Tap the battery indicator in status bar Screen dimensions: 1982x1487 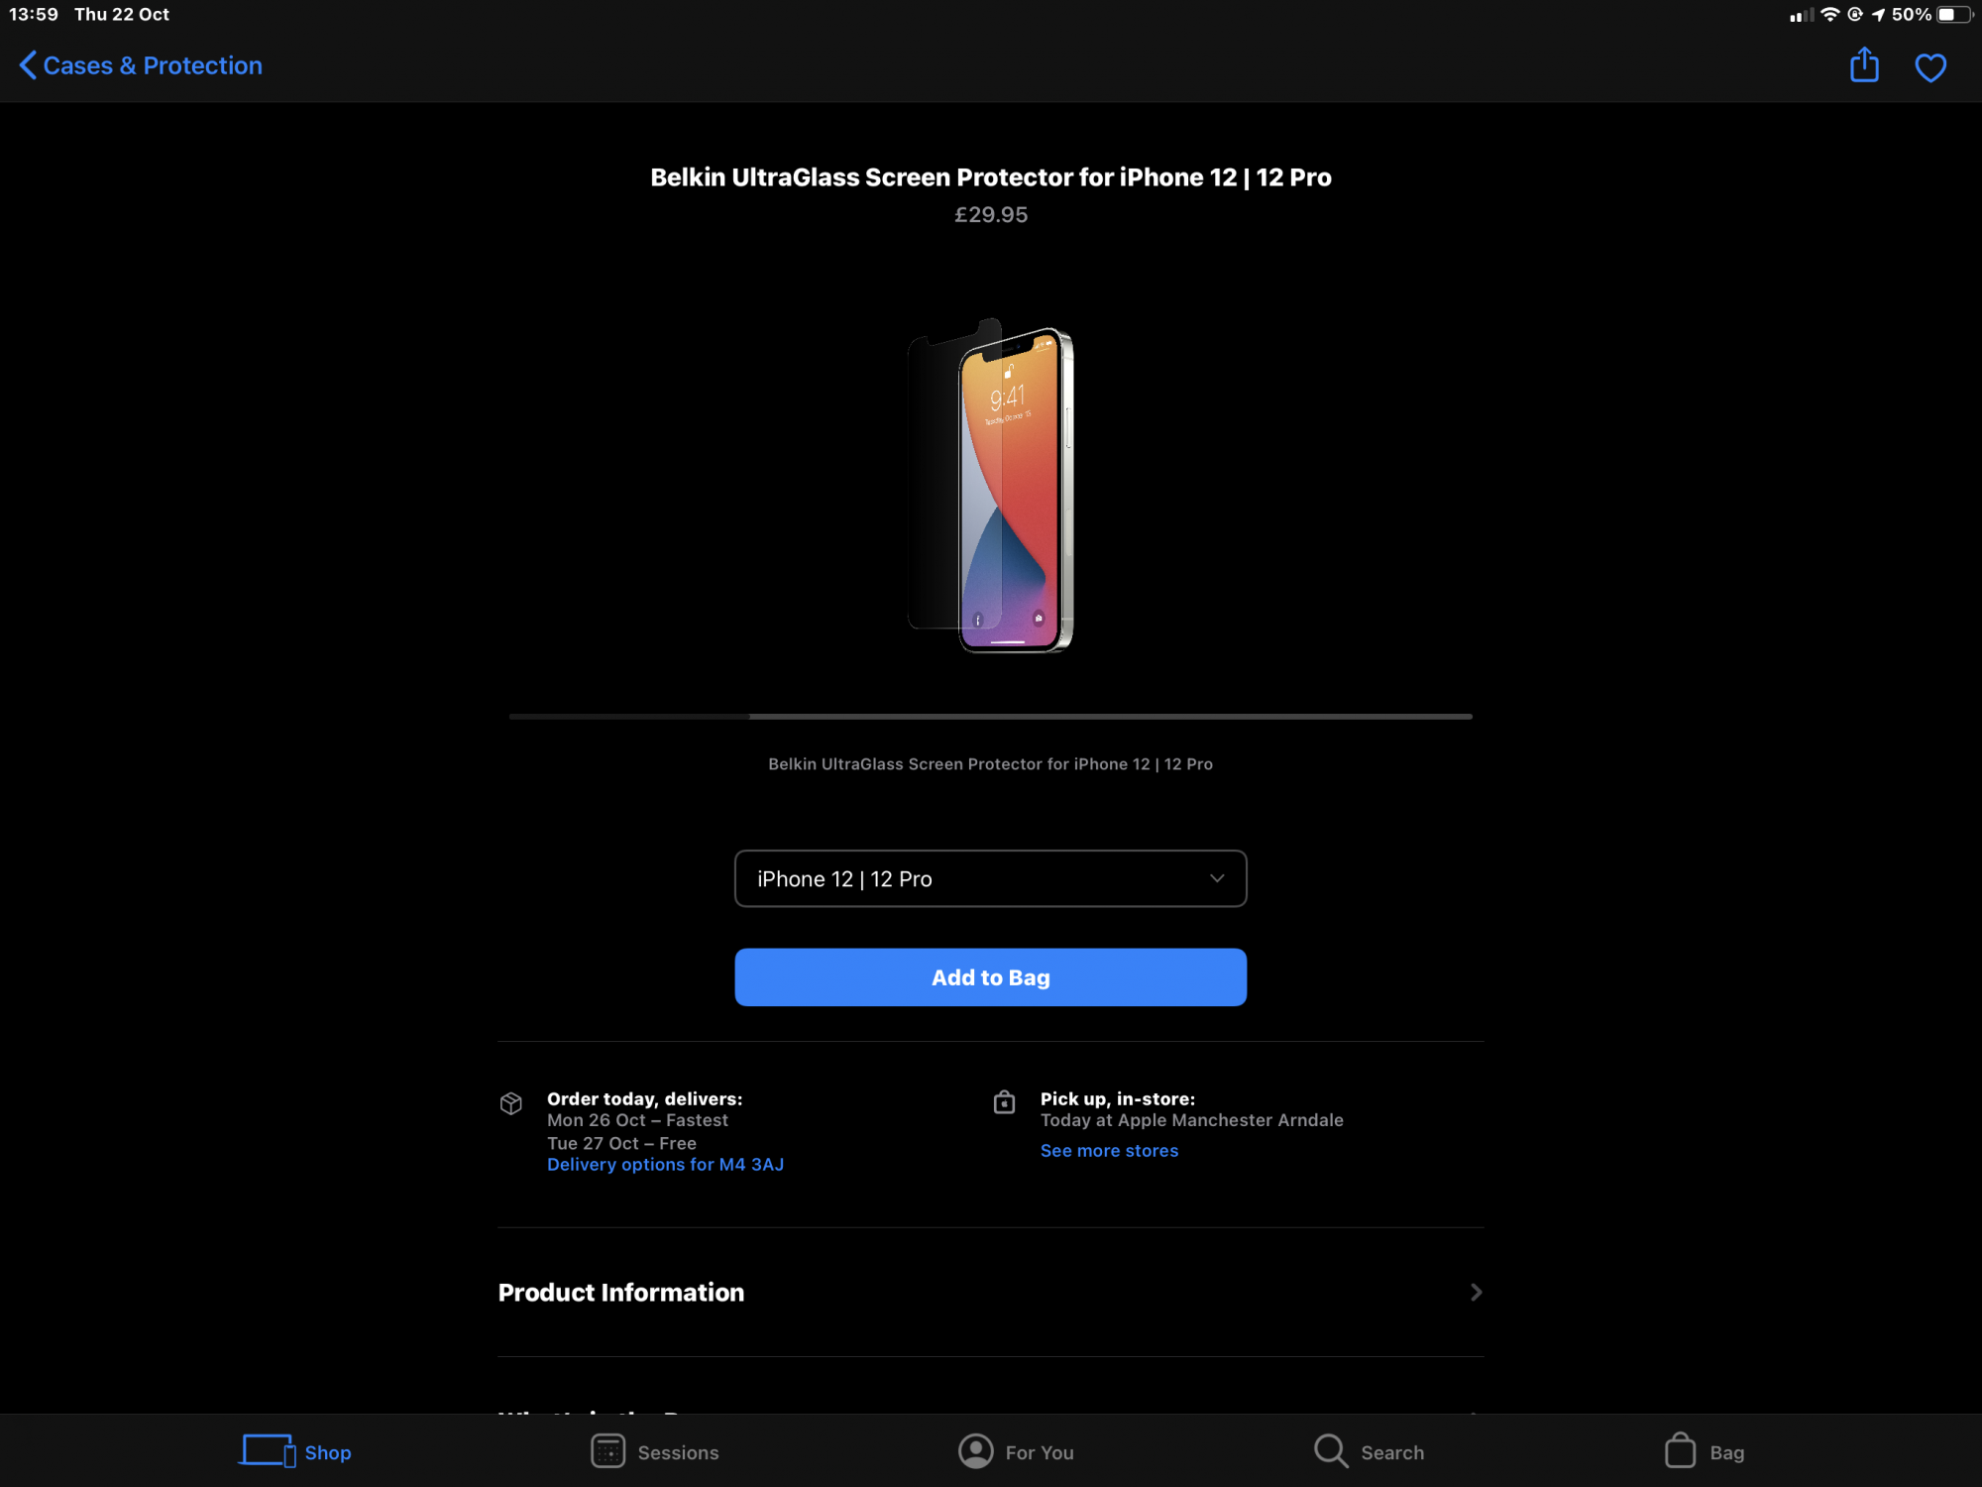[x=1953, y=15]
